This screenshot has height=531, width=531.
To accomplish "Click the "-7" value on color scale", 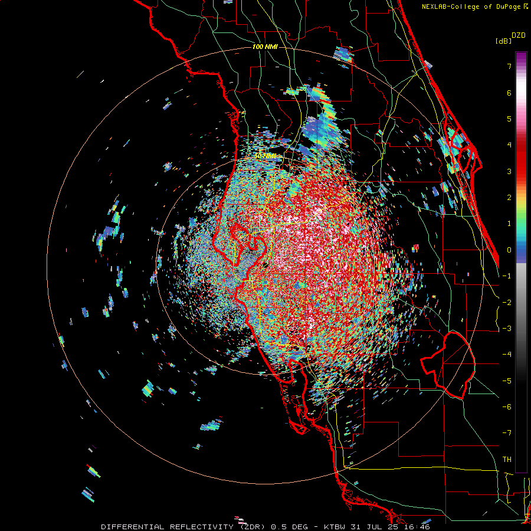I will 507,433.
